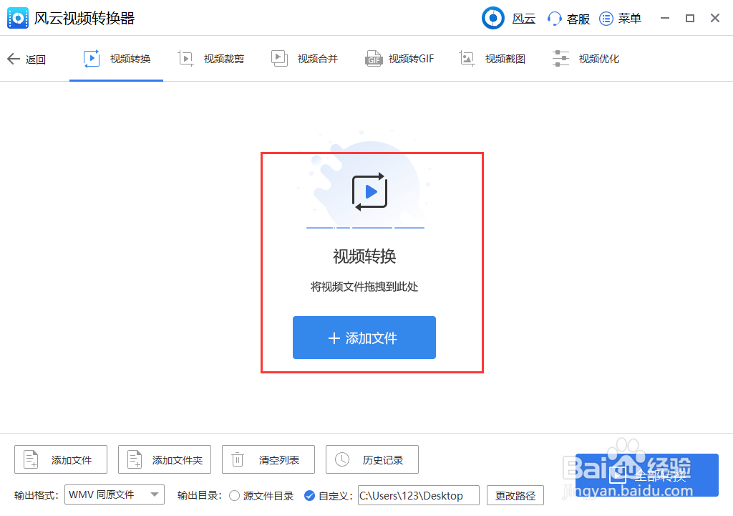
Task: Open 视频转GIF conversion tool
Action: tap(400, 58)
